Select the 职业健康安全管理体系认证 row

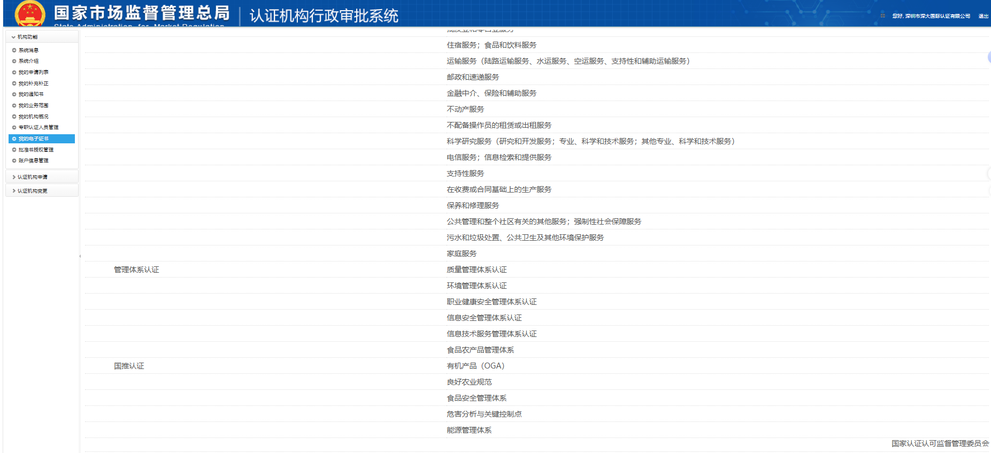click(x=536, y=302)
